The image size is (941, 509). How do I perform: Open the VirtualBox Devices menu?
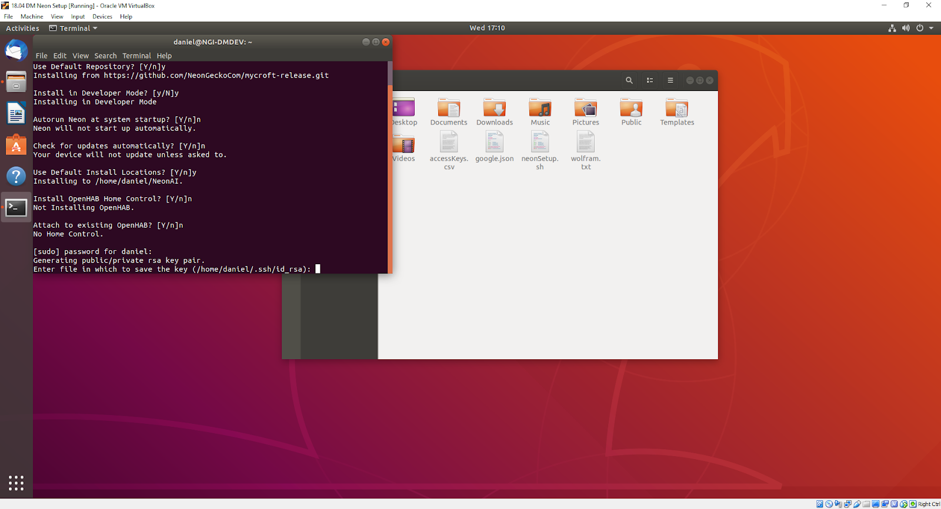(x=102, y=16)
